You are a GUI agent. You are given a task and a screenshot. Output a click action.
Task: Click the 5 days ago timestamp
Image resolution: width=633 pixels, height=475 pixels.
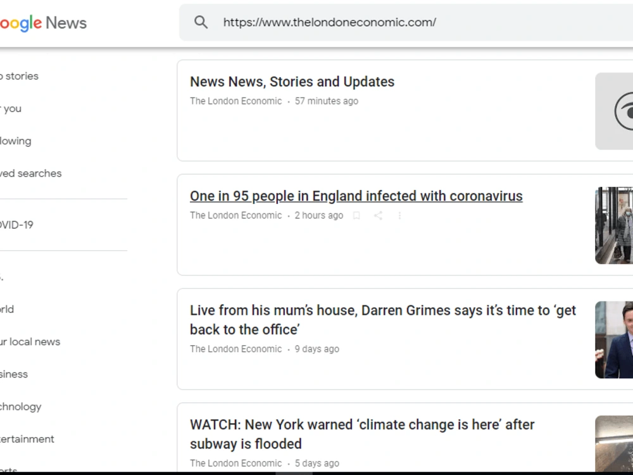(317, 464)
